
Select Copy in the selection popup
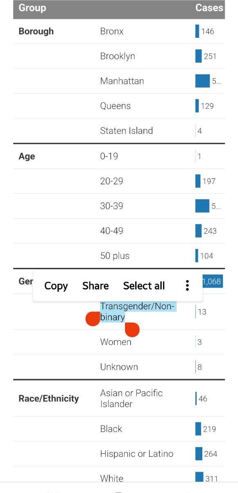[x=56, y=286]
